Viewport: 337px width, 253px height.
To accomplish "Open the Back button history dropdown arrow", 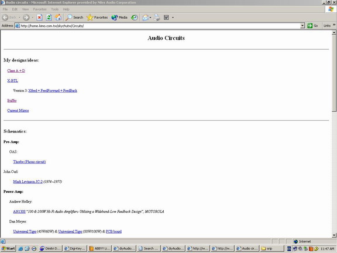I will (19, 18).
